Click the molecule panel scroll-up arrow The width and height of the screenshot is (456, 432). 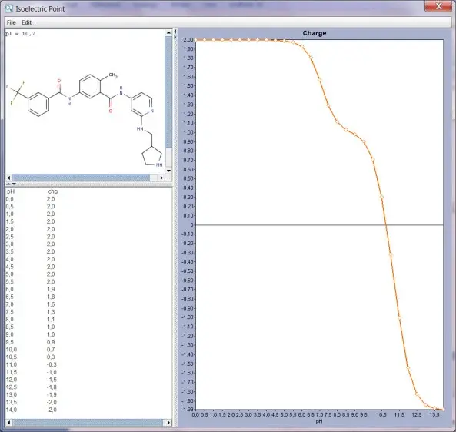(x=168, y=33)
